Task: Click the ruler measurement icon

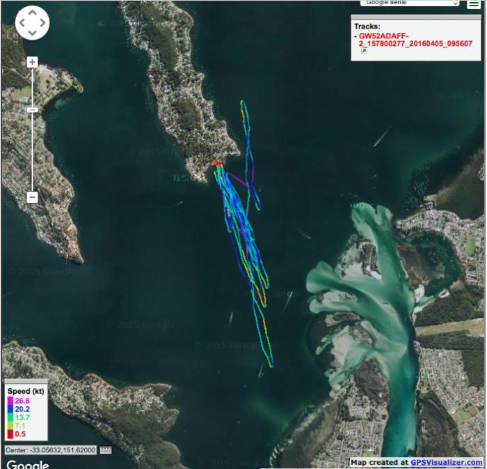Action: coord(106,450)
